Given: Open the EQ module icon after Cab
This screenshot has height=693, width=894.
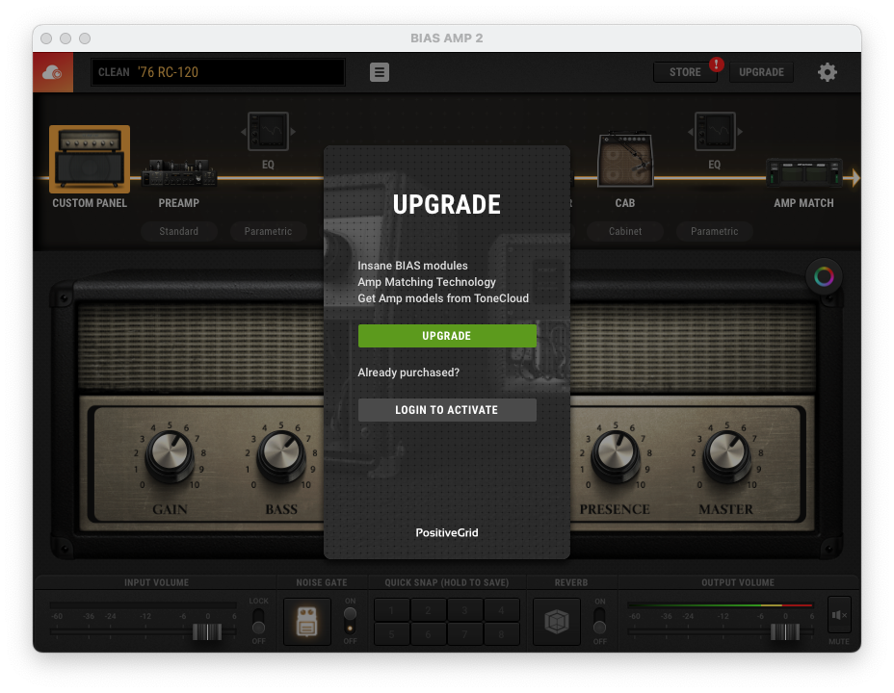Looking at the screenshot, I should (715, 132).
